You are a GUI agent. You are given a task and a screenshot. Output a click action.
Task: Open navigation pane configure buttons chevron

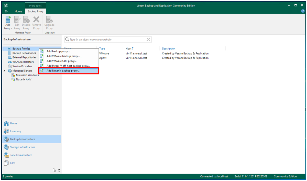click(x=59, y=170)
